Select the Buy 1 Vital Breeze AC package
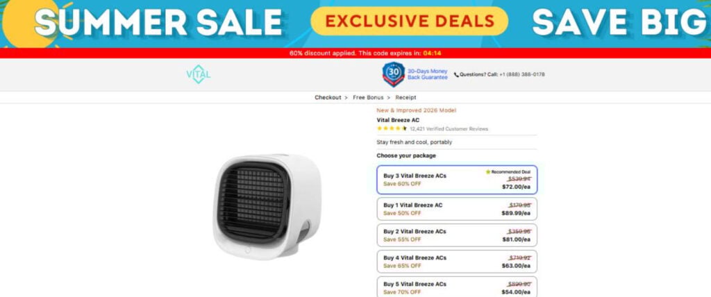 coord(457,209)
